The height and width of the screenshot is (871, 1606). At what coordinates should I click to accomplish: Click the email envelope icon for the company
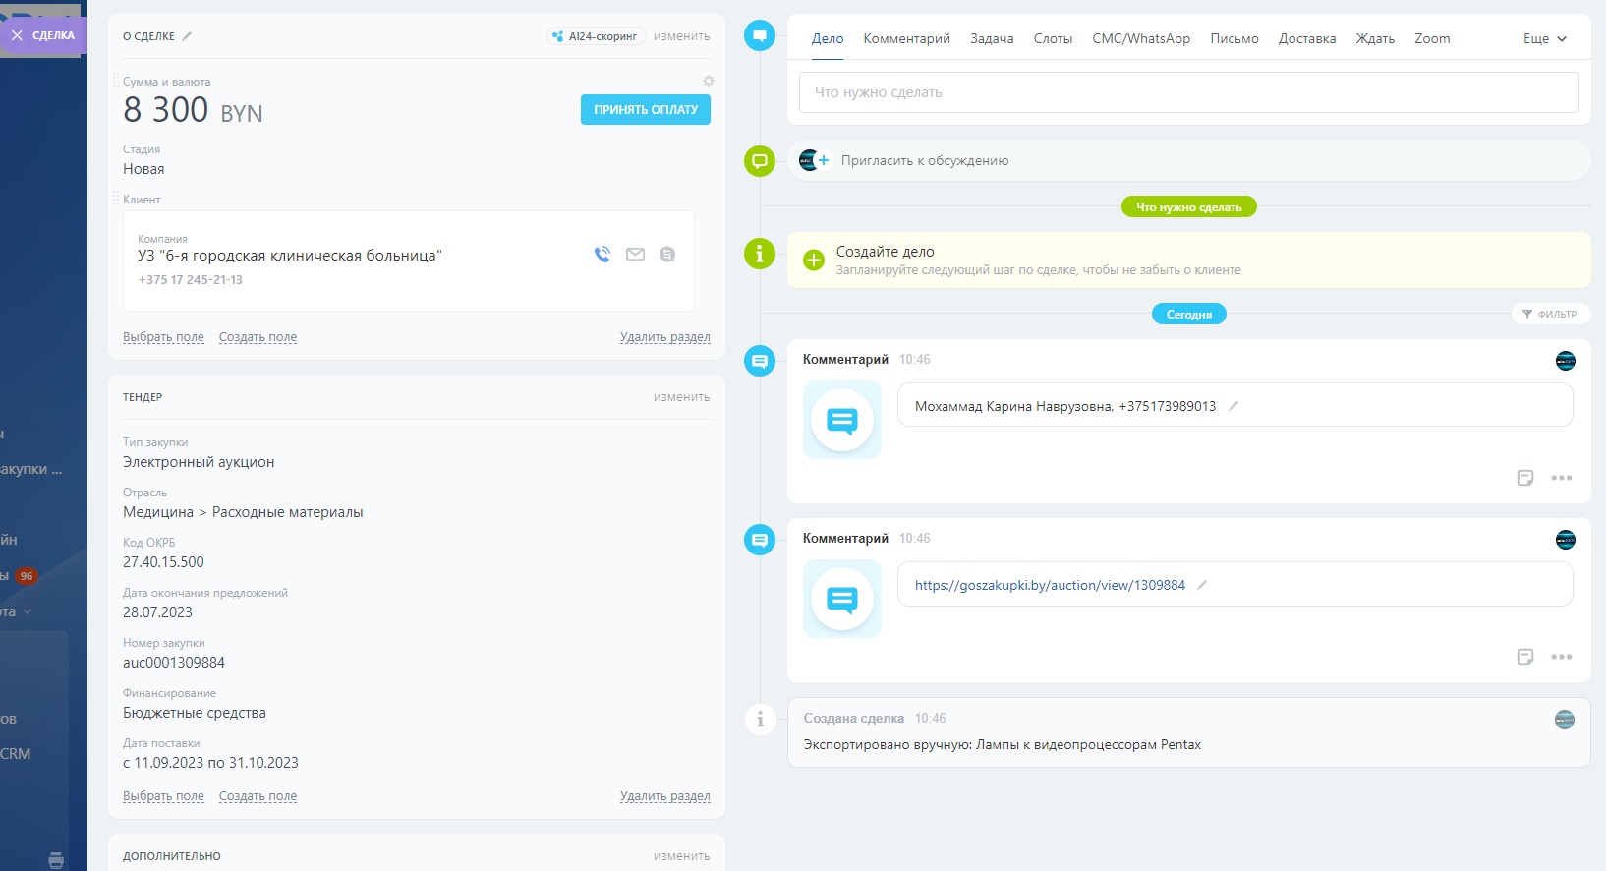pyautogui.click(x=635, y=255)
